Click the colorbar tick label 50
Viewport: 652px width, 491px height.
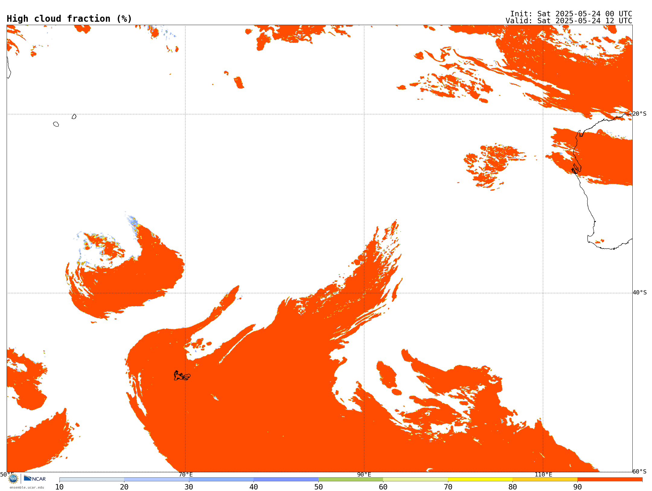click(318, 487)
